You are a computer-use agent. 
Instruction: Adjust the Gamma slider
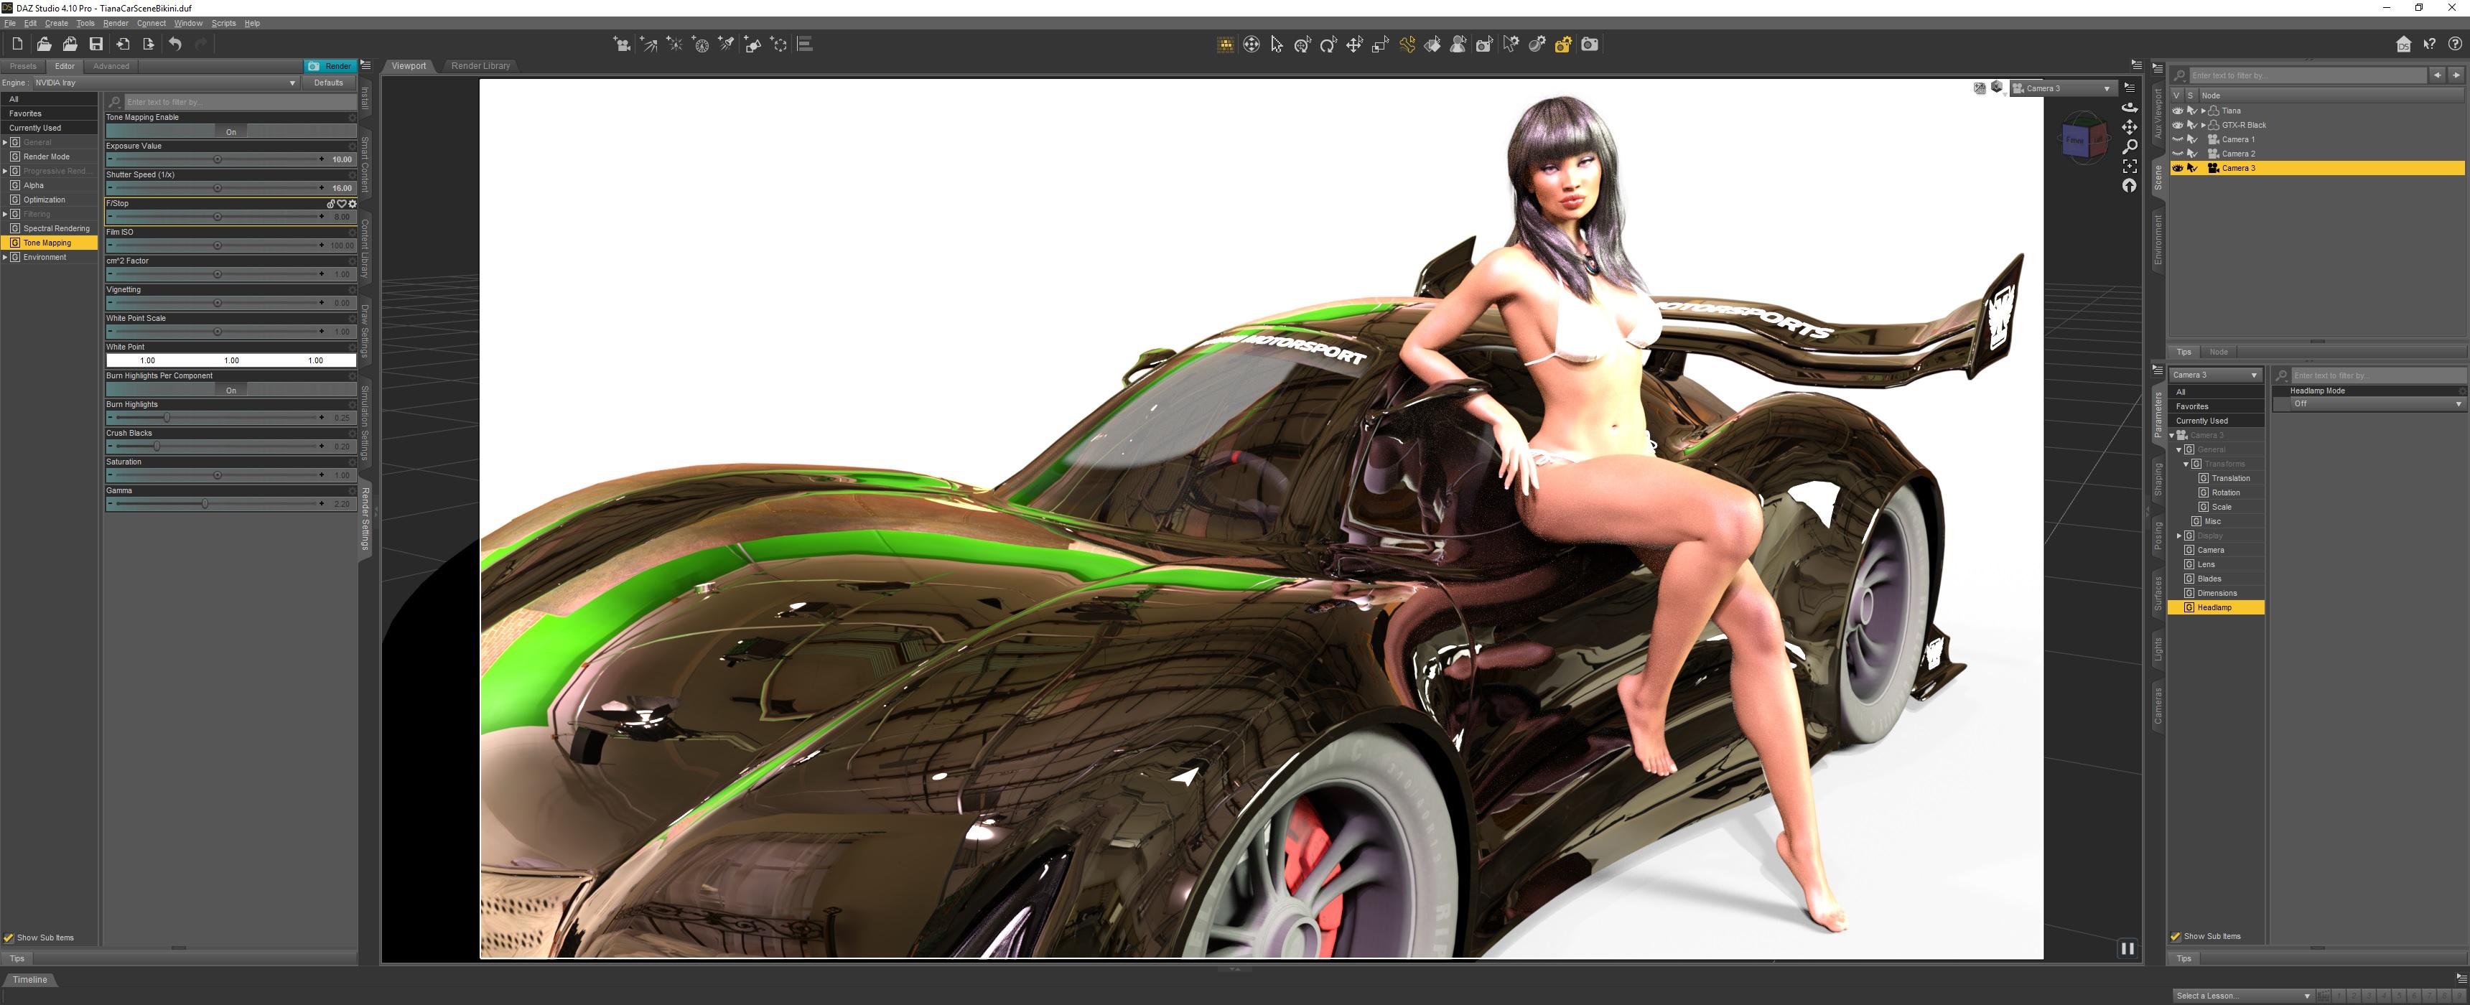click(204, 503)
